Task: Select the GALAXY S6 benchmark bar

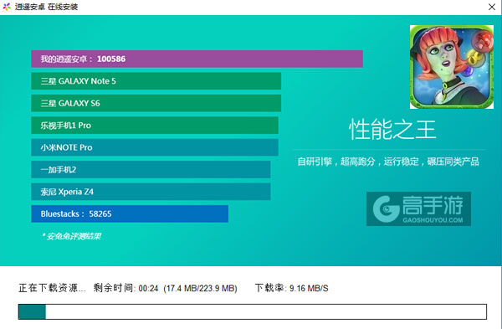Action: [156, 103]
